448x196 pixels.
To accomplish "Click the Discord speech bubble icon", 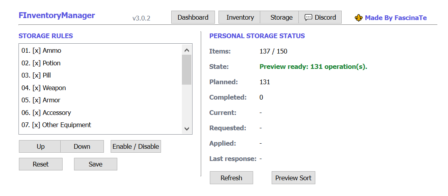I will pos(308,17).
